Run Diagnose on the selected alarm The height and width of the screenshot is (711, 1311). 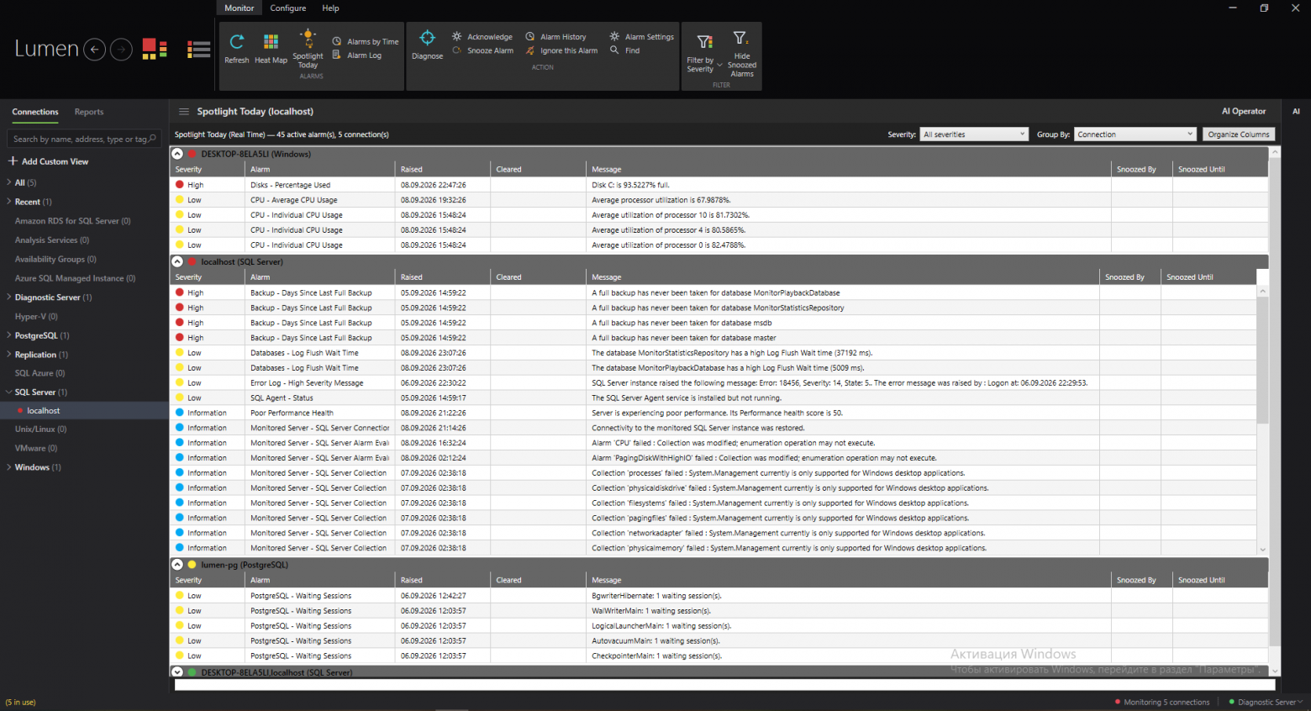[427, 45]
